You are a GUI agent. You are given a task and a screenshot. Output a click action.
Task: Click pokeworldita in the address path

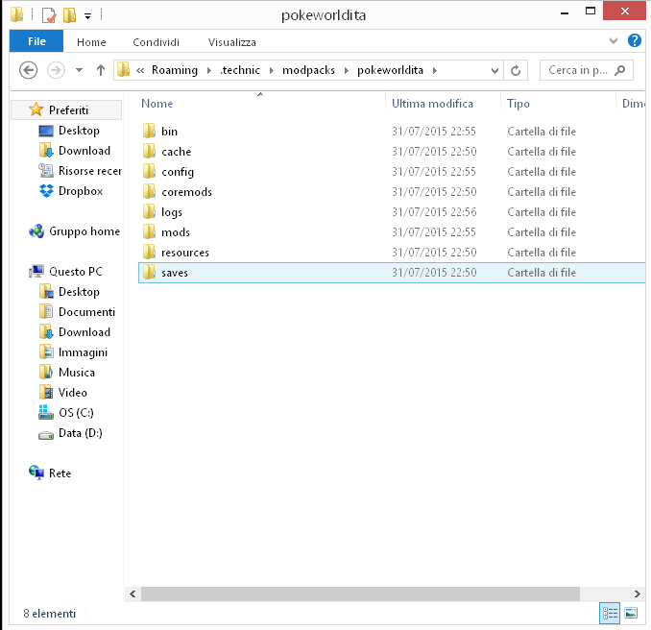point(390,70)
